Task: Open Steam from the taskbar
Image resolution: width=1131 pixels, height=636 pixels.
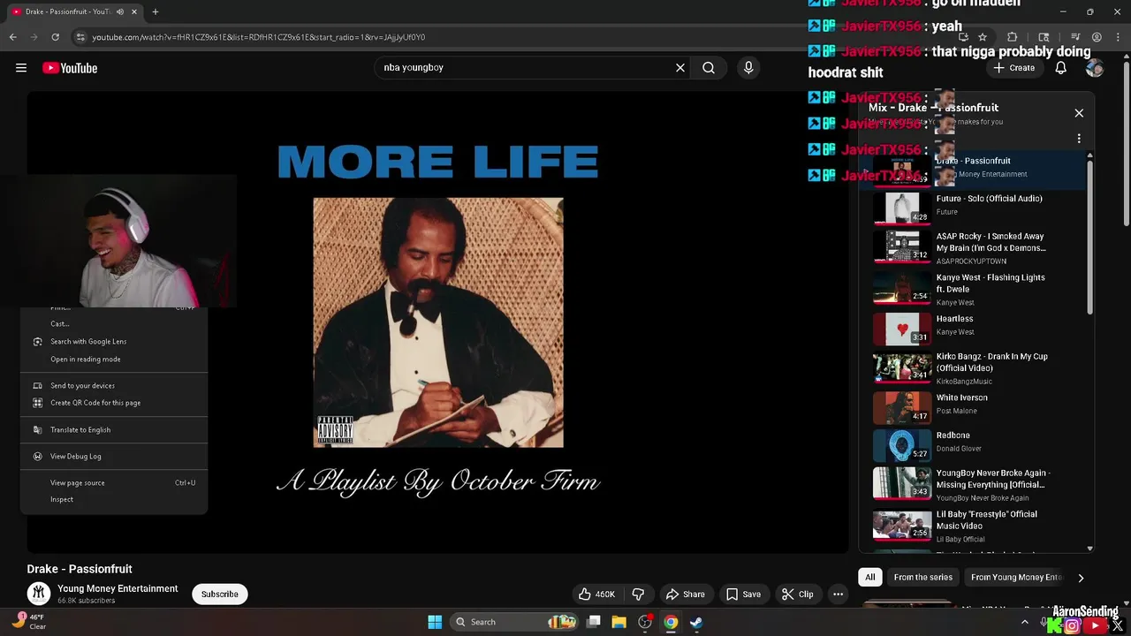Action: 696,622
